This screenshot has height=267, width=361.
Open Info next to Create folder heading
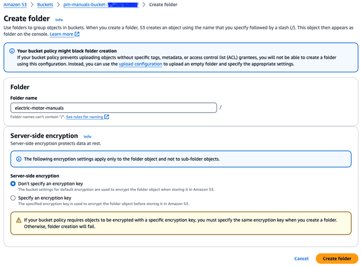coord(59,20)
